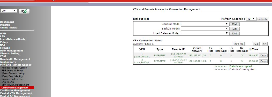Drop the cvm_7F8120 VPN connection

(263, 56)
